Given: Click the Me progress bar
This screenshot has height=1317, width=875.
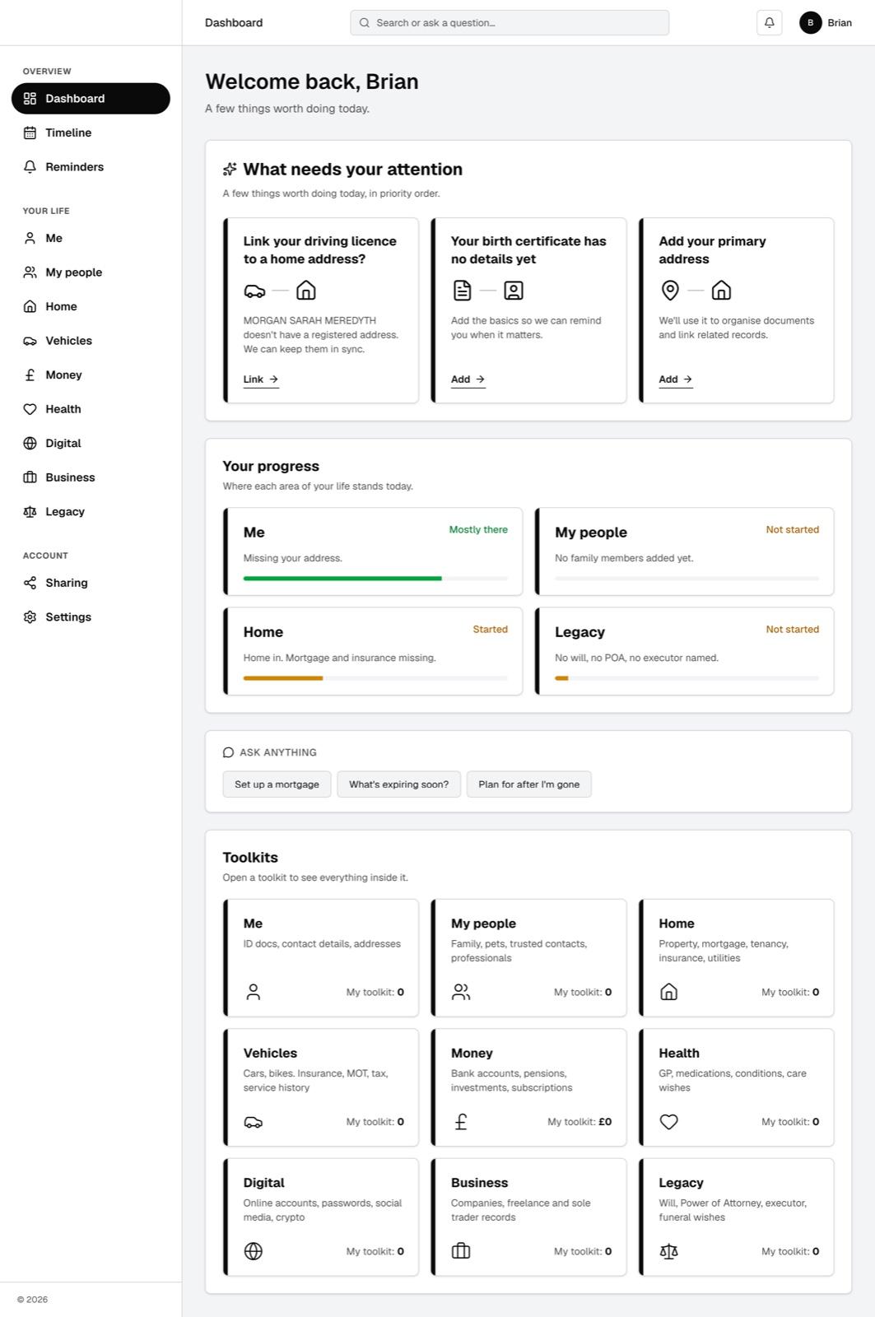Looking at the screenshot, I should [x=375, y=579].
